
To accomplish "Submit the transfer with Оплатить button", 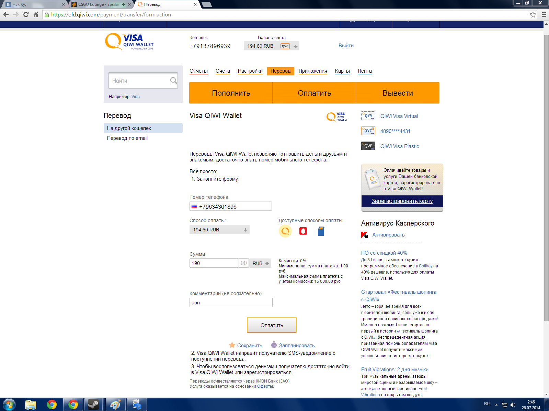I will tap(272, 325).
